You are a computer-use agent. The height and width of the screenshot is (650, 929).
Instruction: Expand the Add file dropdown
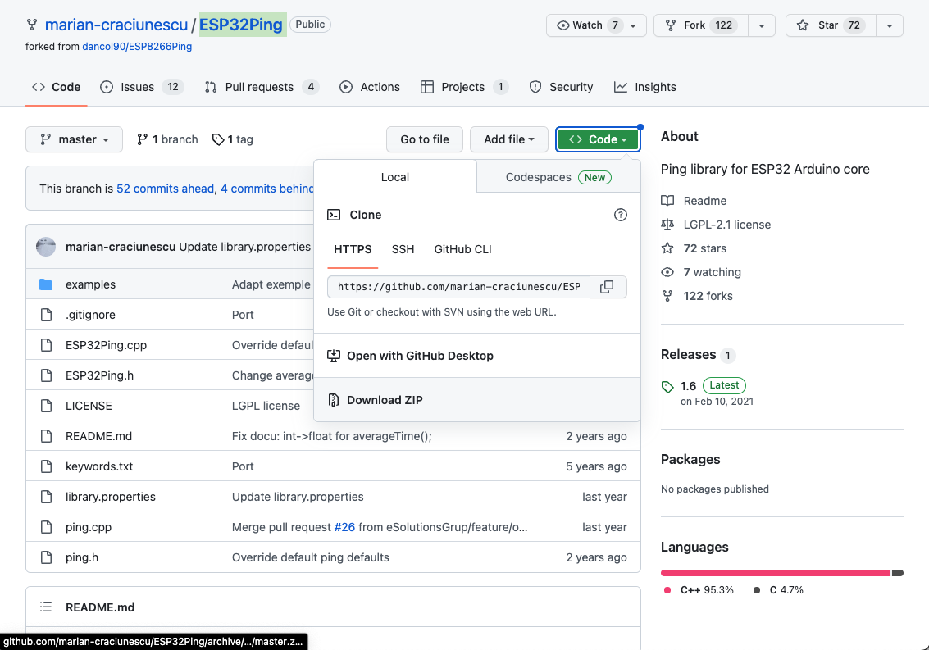coord(509,139)
